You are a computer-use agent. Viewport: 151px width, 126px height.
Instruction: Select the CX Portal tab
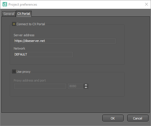click(x=24, y=14)
